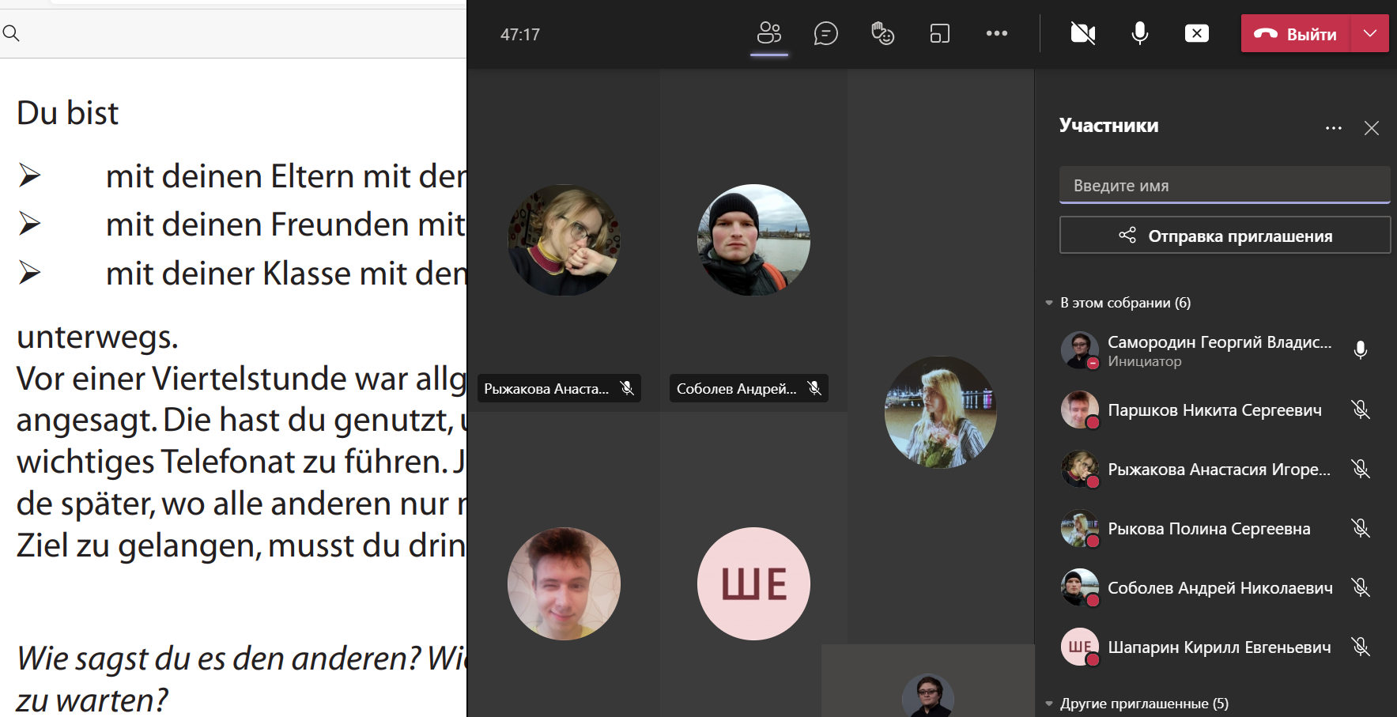
Task: Open the rooms icon in toolbar
Action: coord(939,33)
